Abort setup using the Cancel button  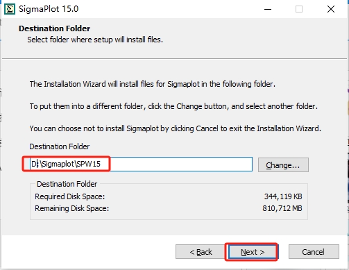(314, 252)
